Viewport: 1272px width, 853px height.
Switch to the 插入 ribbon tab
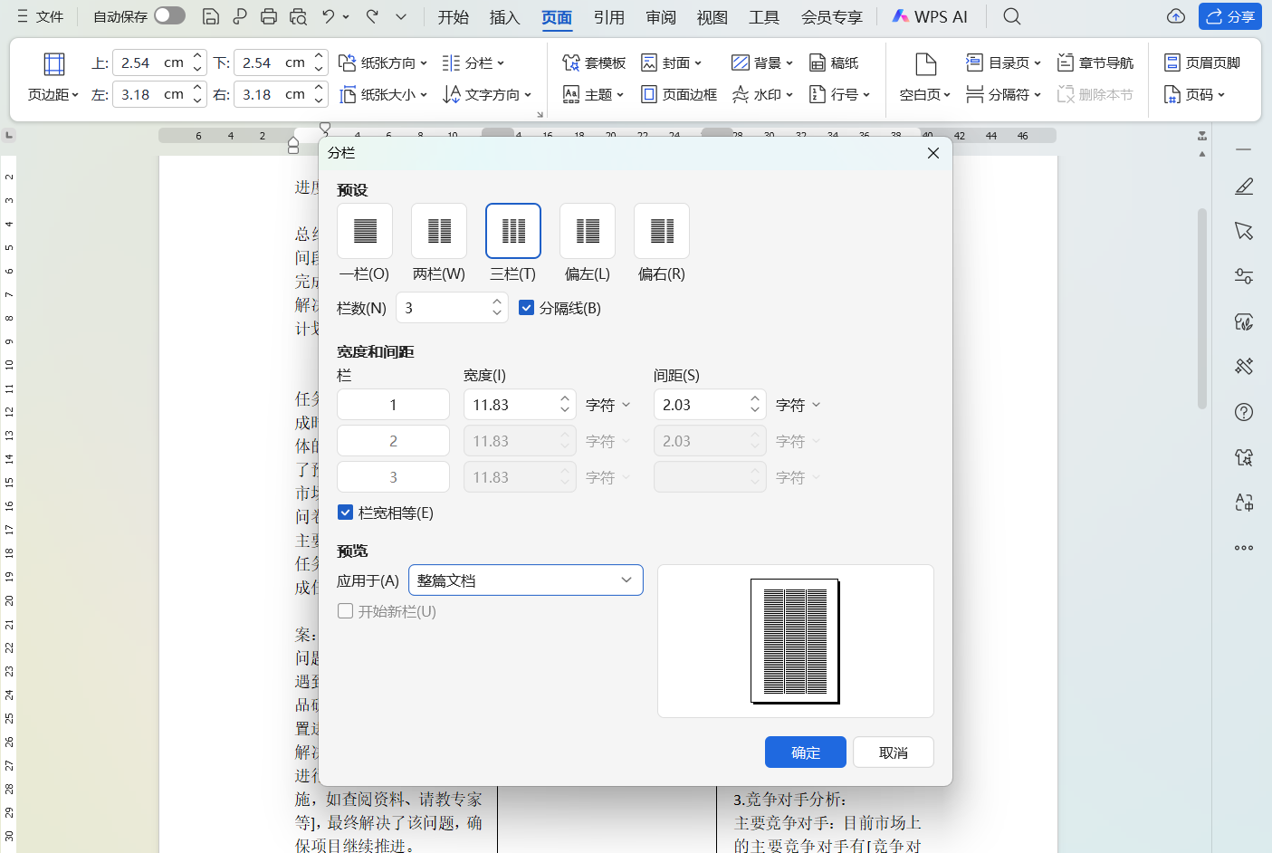click(x=503, y=16)
